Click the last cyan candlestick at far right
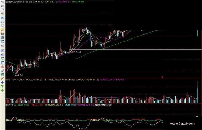 197,33
